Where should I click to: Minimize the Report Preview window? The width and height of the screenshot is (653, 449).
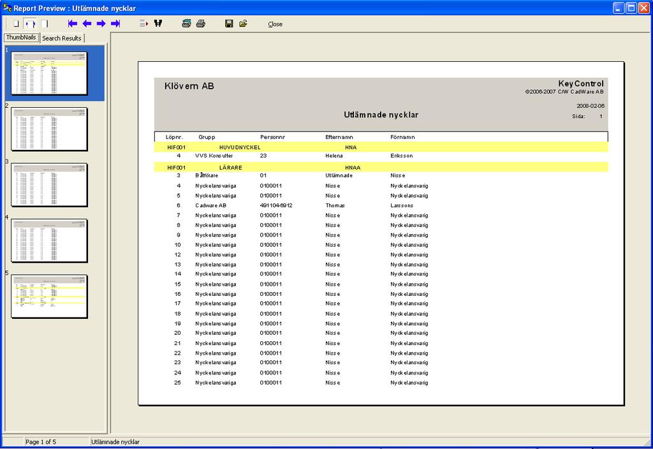point(619,8)
